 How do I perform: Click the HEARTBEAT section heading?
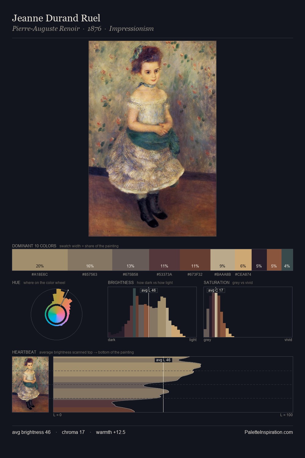point(24,352)
